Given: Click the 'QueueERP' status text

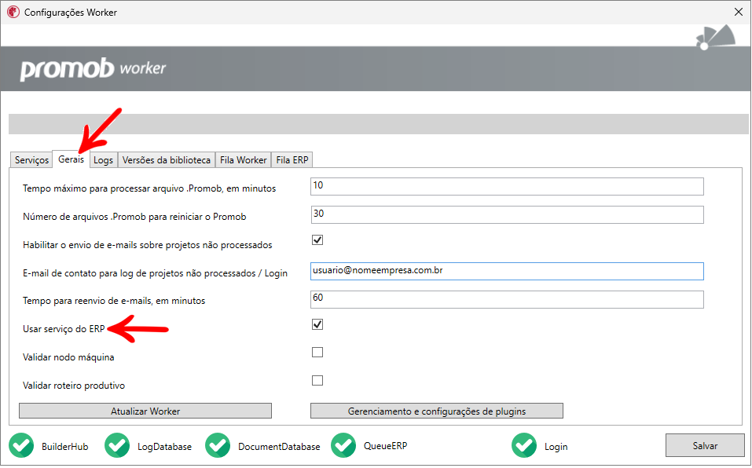Looking at the screenshot, I should click(385, 446).
